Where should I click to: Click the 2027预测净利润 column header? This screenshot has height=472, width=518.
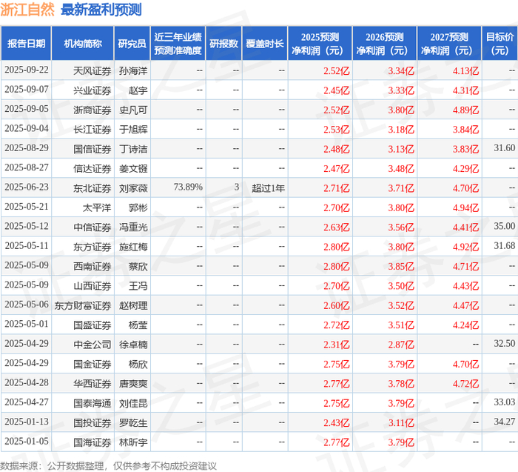click(x=449, y=44)
